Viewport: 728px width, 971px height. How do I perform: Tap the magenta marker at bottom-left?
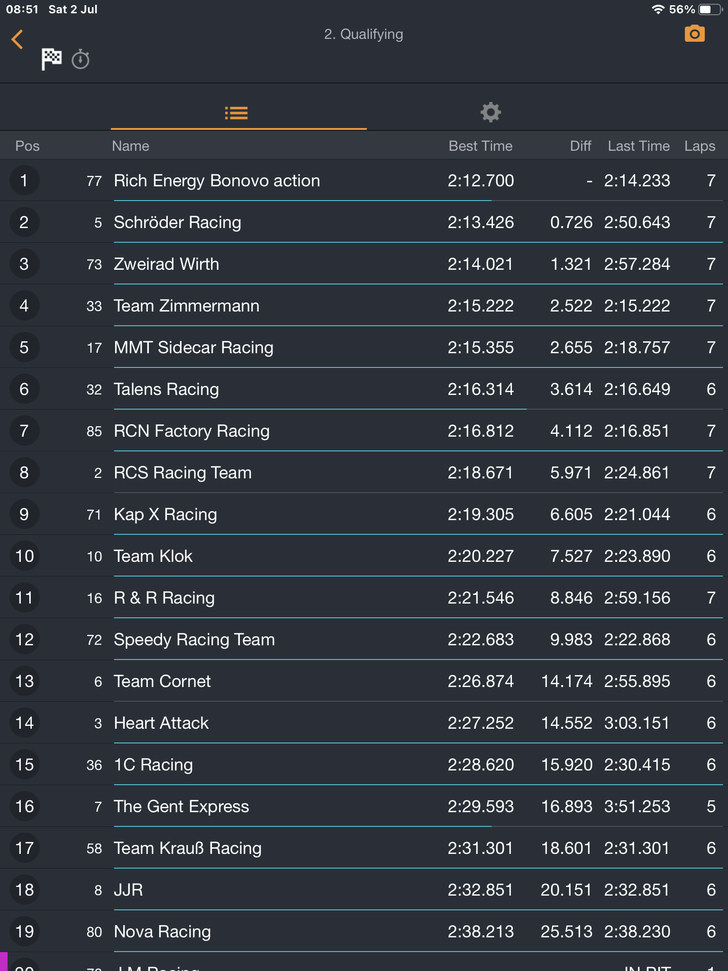4,962
